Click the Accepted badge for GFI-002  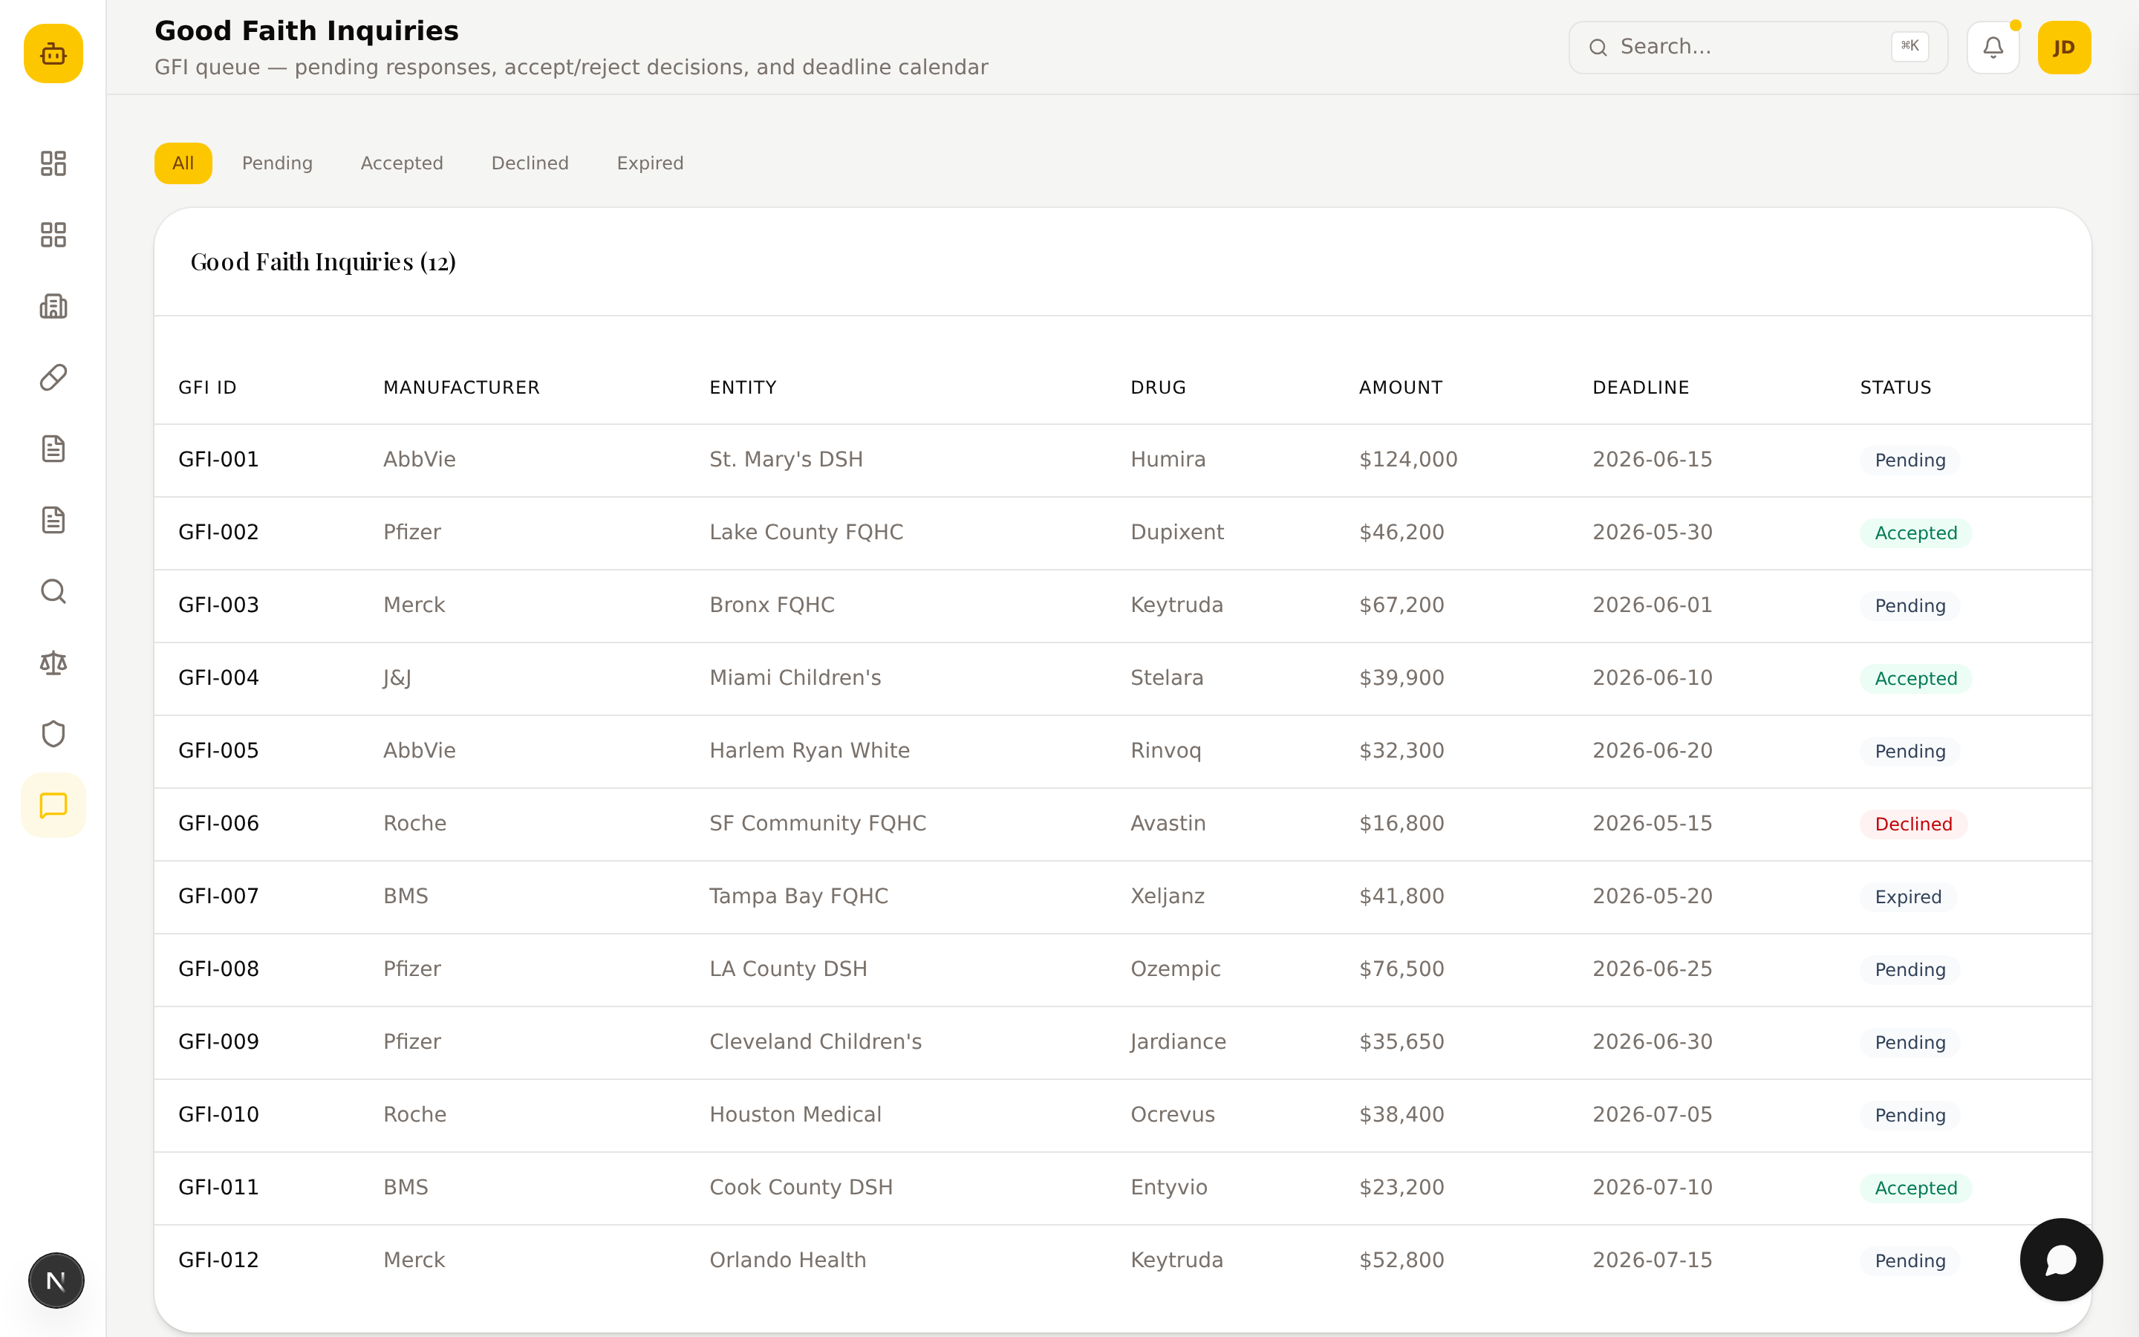point(1915,533)
